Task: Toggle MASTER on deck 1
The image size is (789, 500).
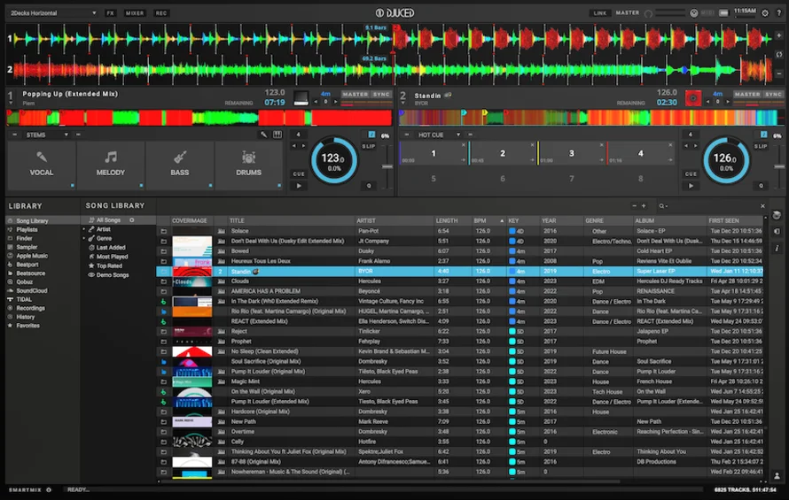Action: (x=355, y=95)
